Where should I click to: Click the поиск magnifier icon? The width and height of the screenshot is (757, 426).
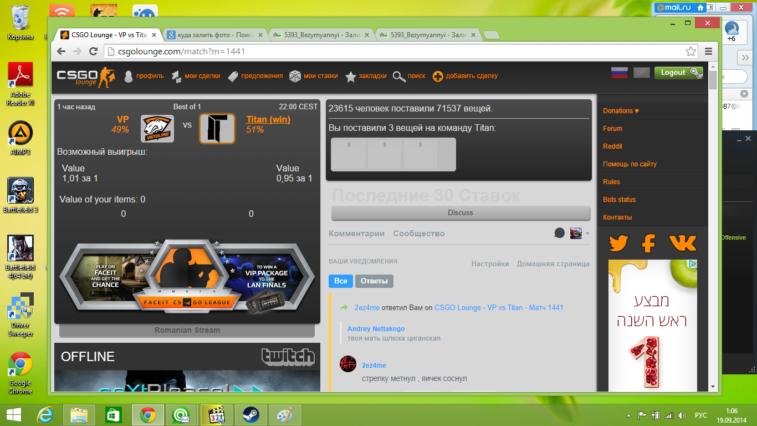[399, 77]
